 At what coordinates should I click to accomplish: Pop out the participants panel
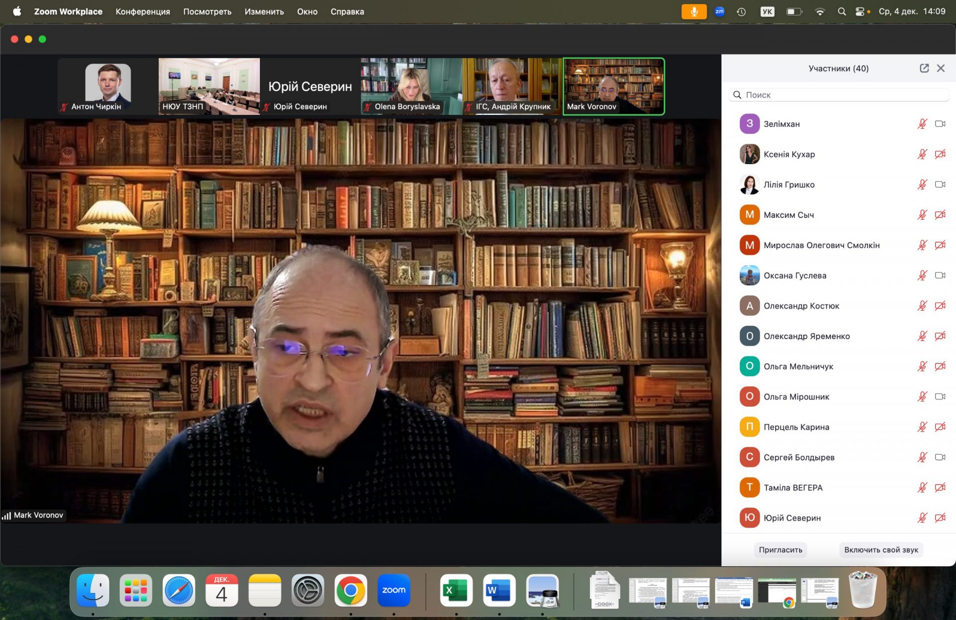924,68
